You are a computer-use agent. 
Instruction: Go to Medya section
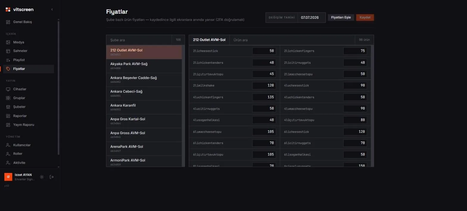point(29,42)
